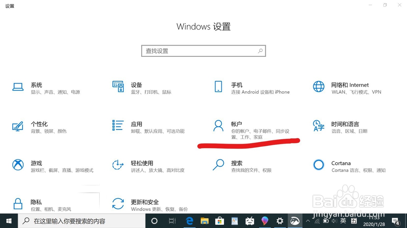The height and width of the screenshot is (228, 407).
Task: Click the Settings gear on taskbar
Action: point(280,221)
